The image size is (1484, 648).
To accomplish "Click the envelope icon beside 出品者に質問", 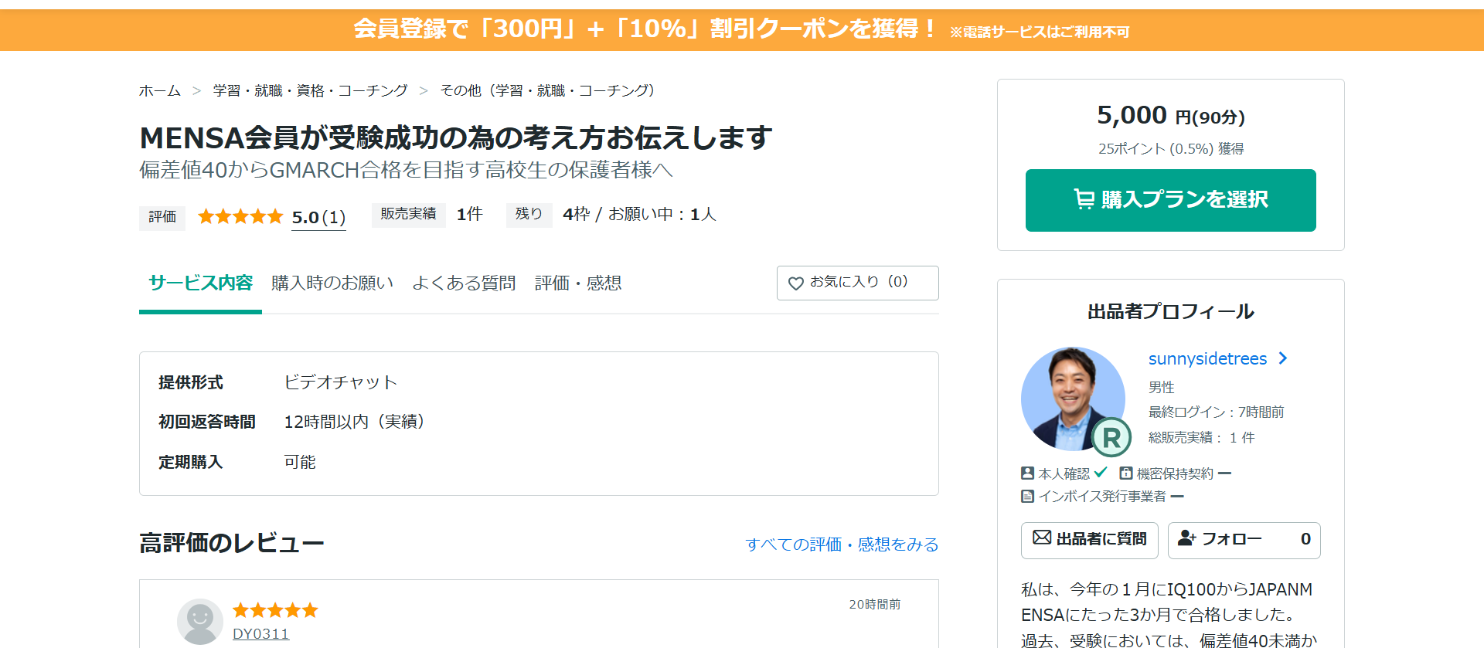I will coord(1042,538).
